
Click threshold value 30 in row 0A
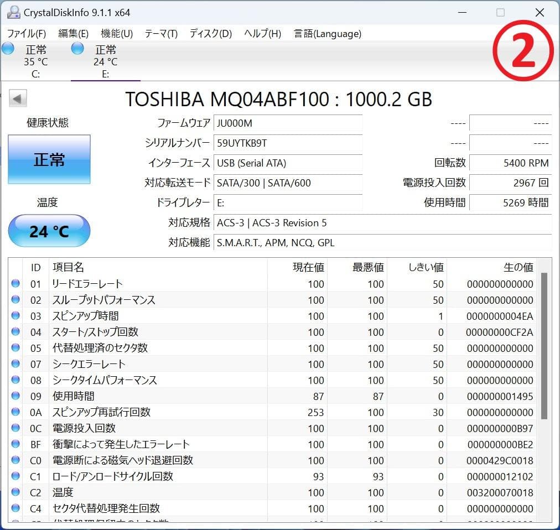coord(438,413)
